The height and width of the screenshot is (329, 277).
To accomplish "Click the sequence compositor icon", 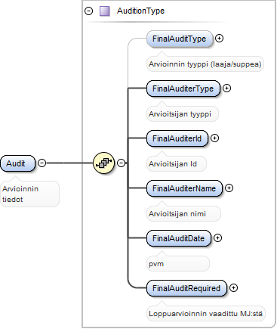I will [x=103, y=163].
